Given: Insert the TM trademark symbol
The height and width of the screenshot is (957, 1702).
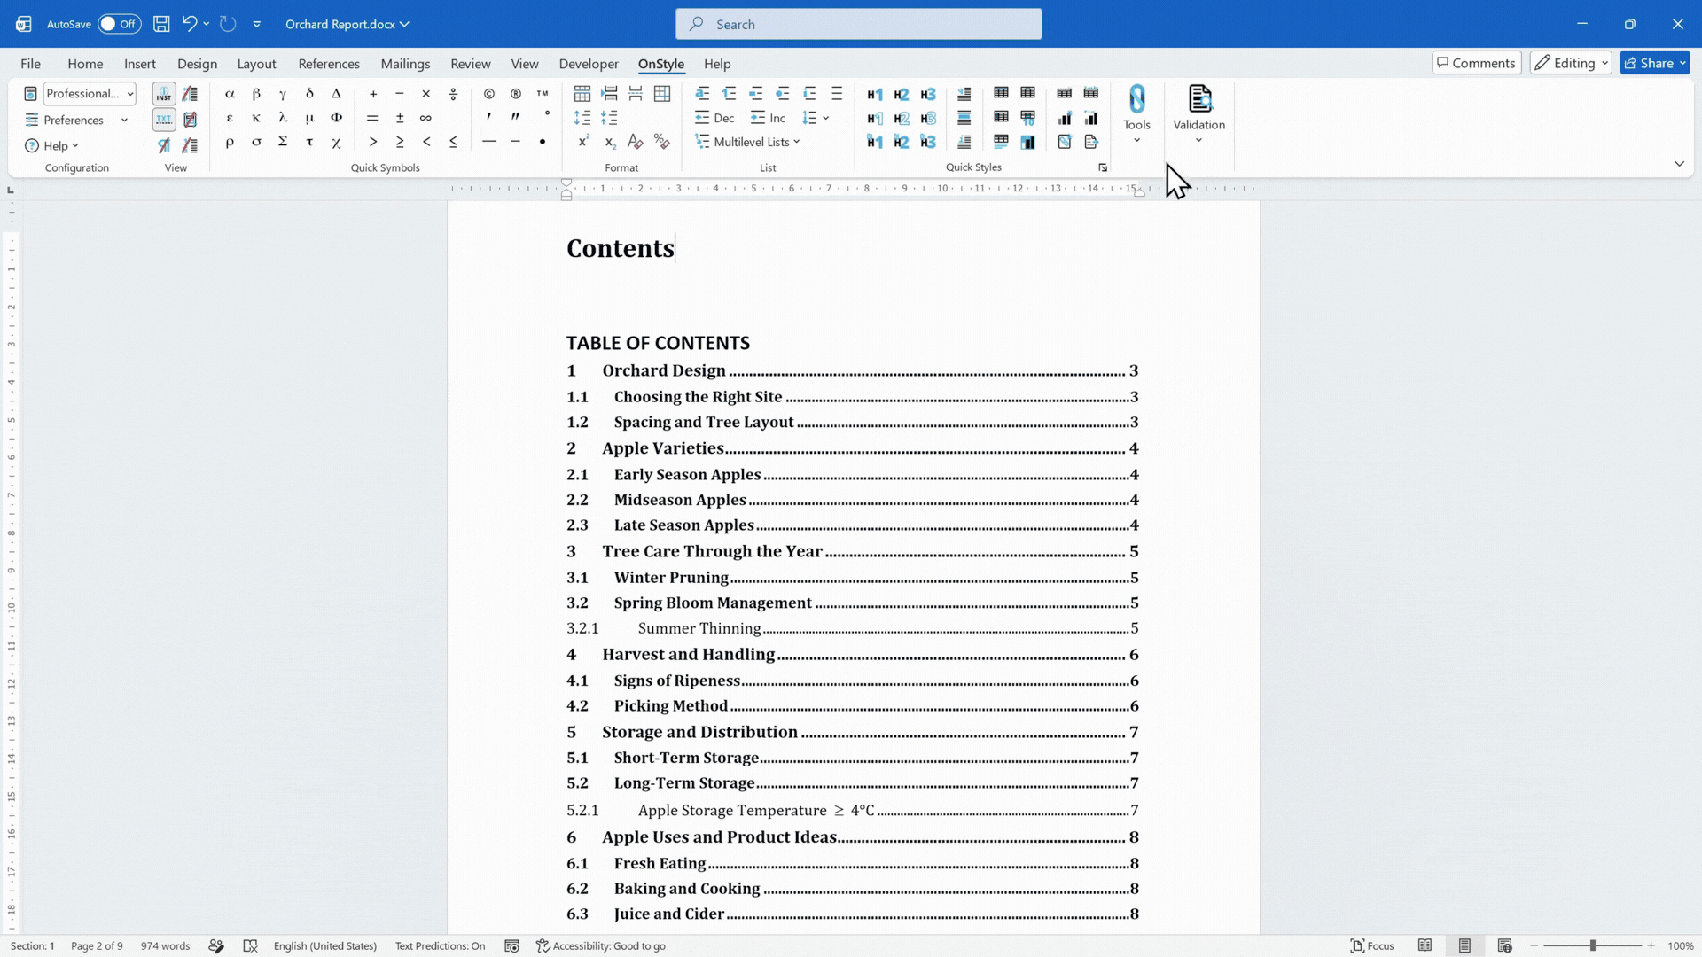Looking at the screenshot, I should tap(543, 94).
